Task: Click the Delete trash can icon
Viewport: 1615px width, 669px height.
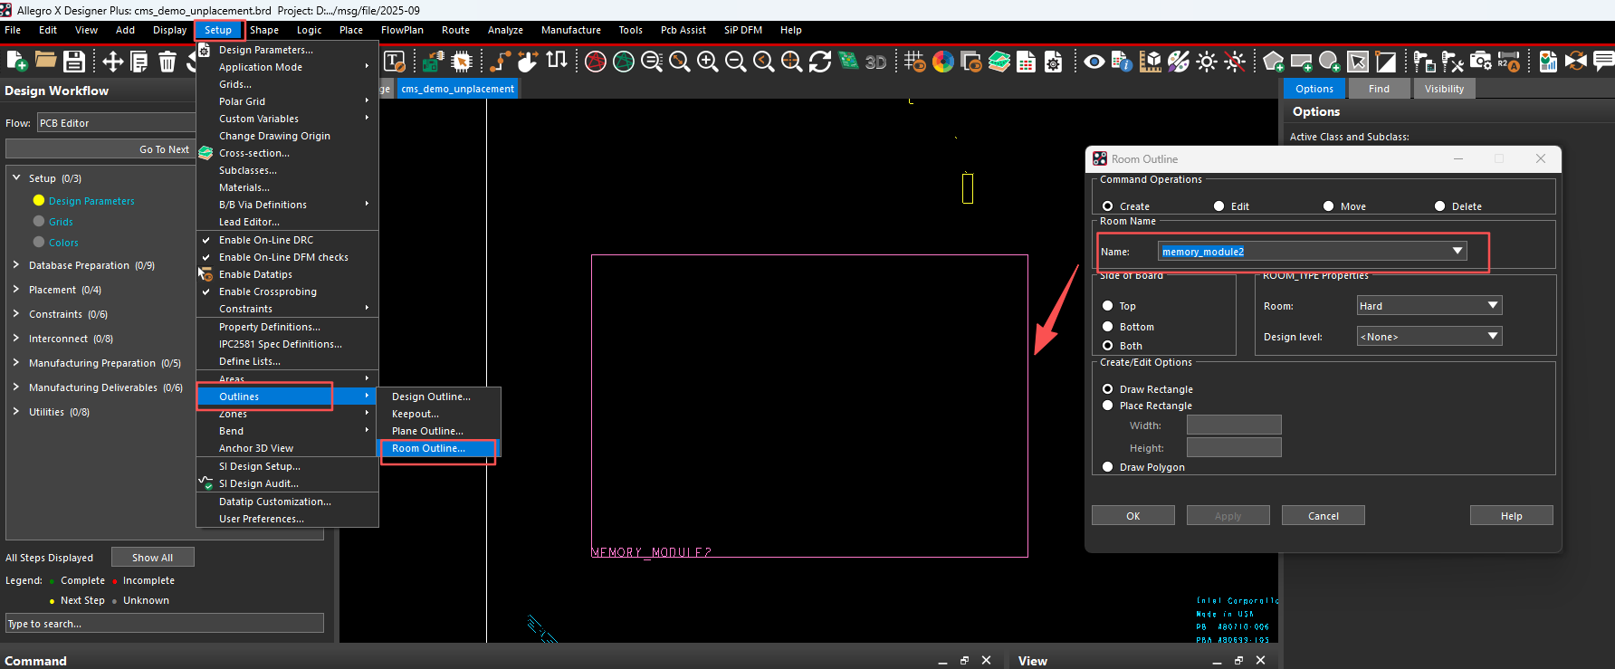Action: click(167, 62)
